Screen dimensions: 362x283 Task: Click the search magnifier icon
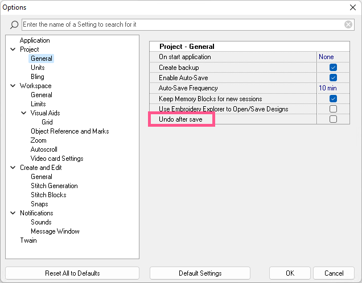[14, 25]
